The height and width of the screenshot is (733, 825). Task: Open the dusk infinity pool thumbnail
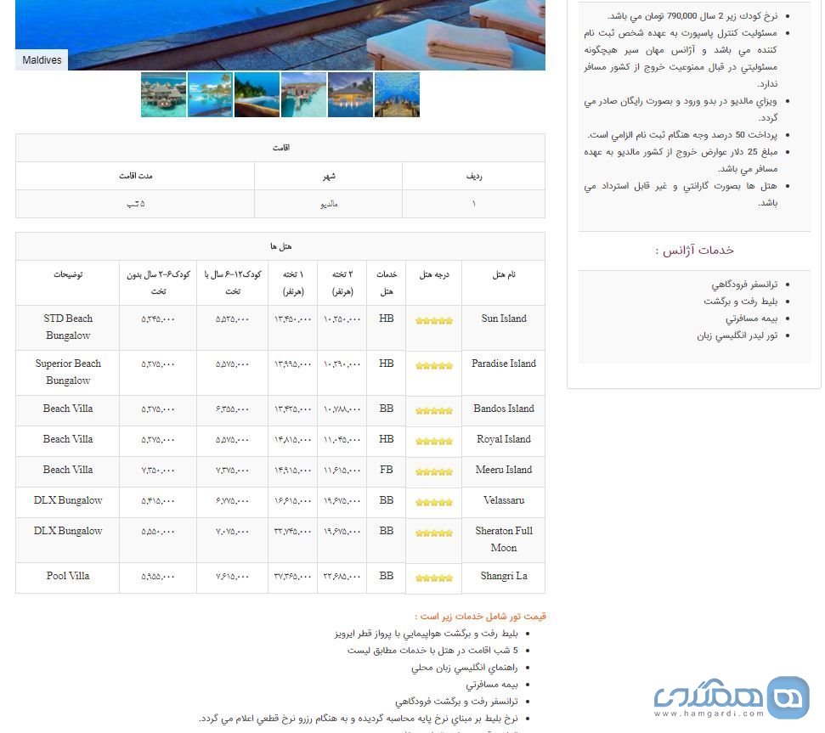coord(257,94)
